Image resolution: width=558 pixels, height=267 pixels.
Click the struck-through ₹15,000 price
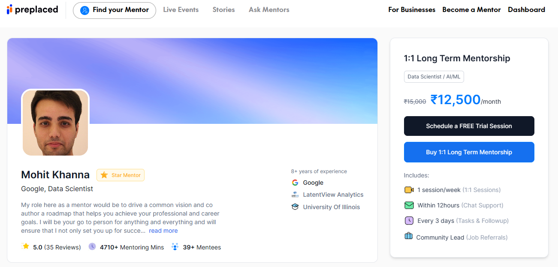415,102
